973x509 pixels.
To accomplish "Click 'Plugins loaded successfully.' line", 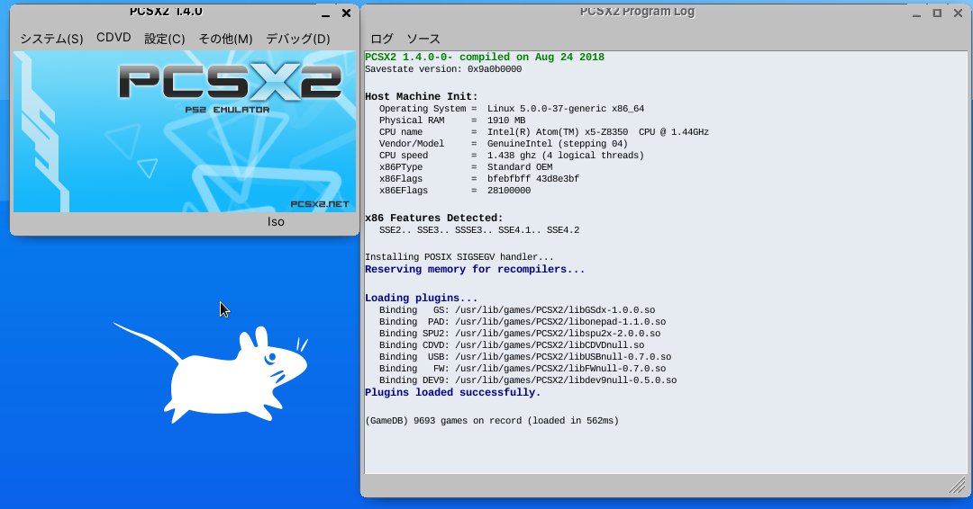I will [x=453, y=393].
